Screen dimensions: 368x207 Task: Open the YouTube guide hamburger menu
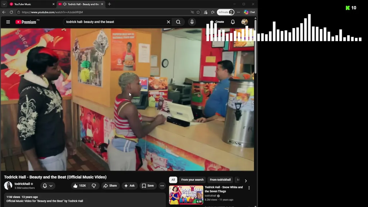(8, 22)
